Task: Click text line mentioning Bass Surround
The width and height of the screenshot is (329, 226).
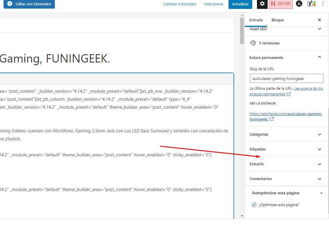Action: 114,131
